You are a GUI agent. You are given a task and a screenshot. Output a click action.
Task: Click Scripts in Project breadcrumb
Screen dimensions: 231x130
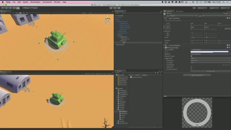(x=138, y=75)
